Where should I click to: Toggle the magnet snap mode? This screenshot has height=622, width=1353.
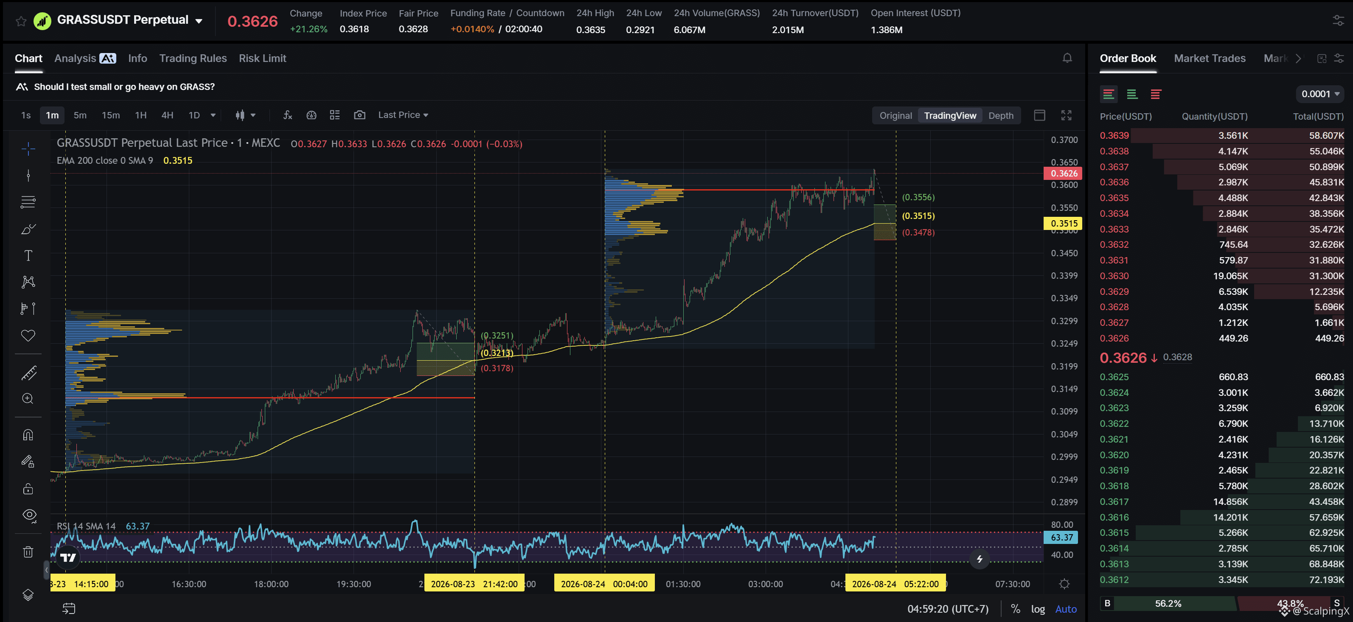pyautogui.click(x=28, y=435)
